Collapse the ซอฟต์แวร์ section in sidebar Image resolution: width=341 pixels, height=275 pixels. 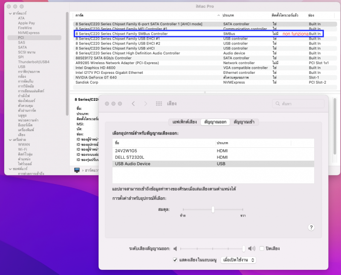(9, 169)
